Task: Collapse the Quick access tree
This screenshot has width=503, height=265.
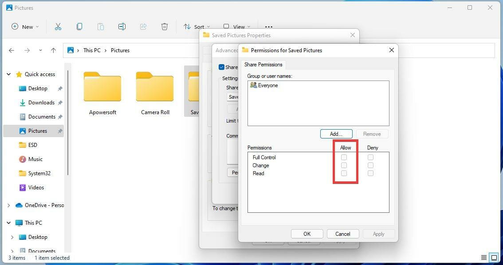Action: click(x=9, y=74)
